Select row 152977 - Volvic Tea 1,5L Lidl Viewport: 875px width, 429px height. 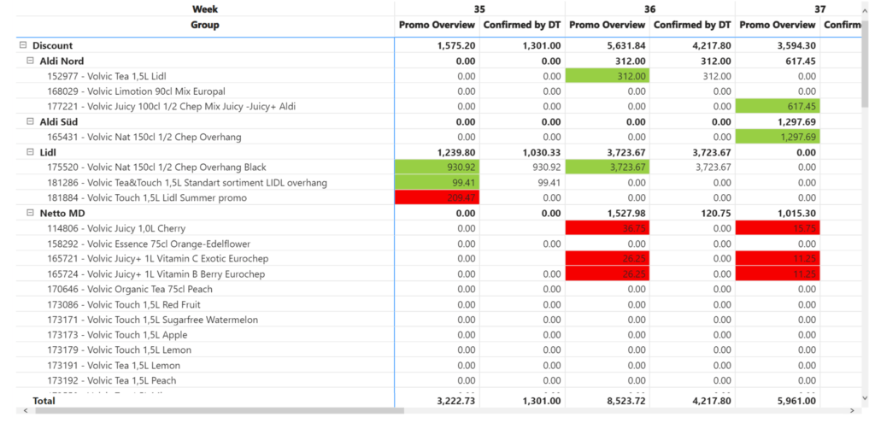(205, 76)
